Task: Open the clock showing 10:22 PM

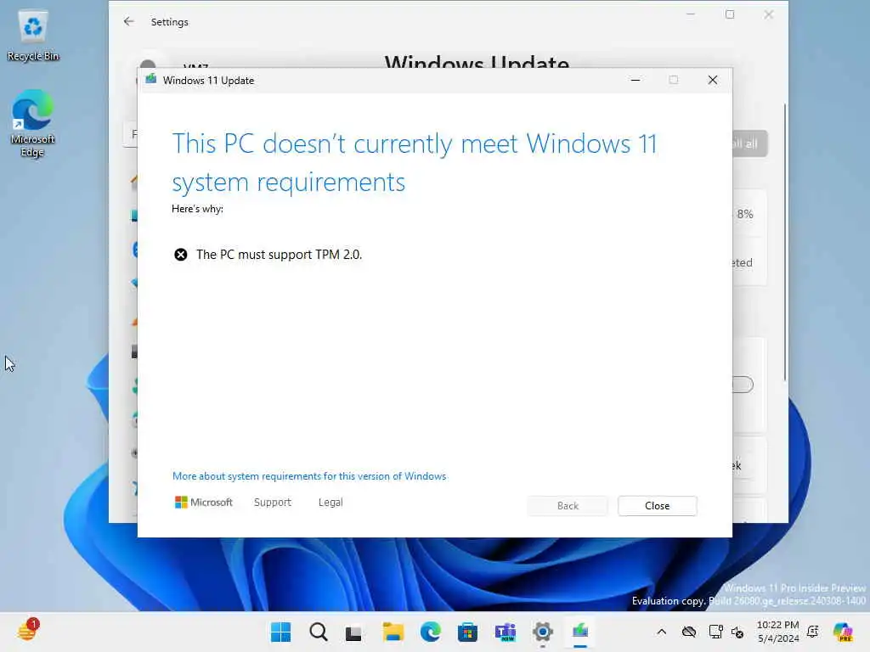Action: point(778,632)
